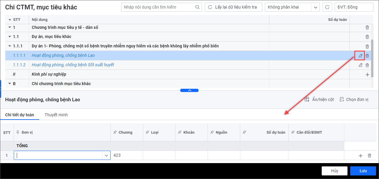Add a new detail row with plus icon

point(360,156)
